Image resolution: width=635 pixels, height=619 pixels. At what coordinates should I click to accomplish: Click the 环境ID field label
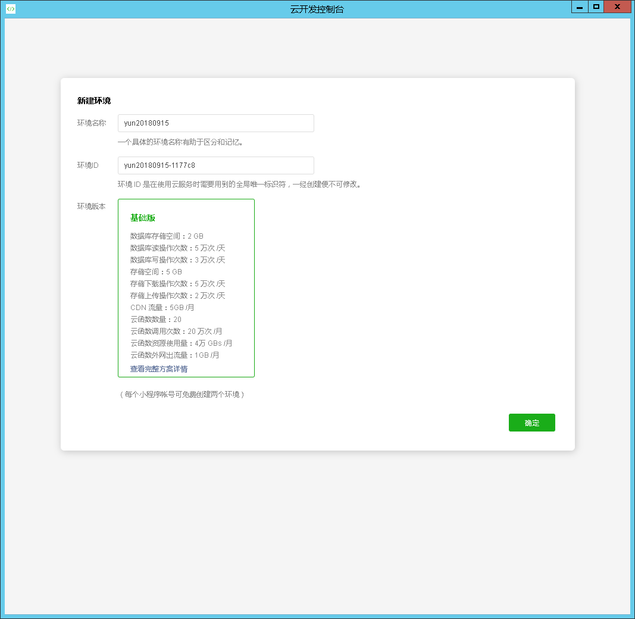coord(88,165)
